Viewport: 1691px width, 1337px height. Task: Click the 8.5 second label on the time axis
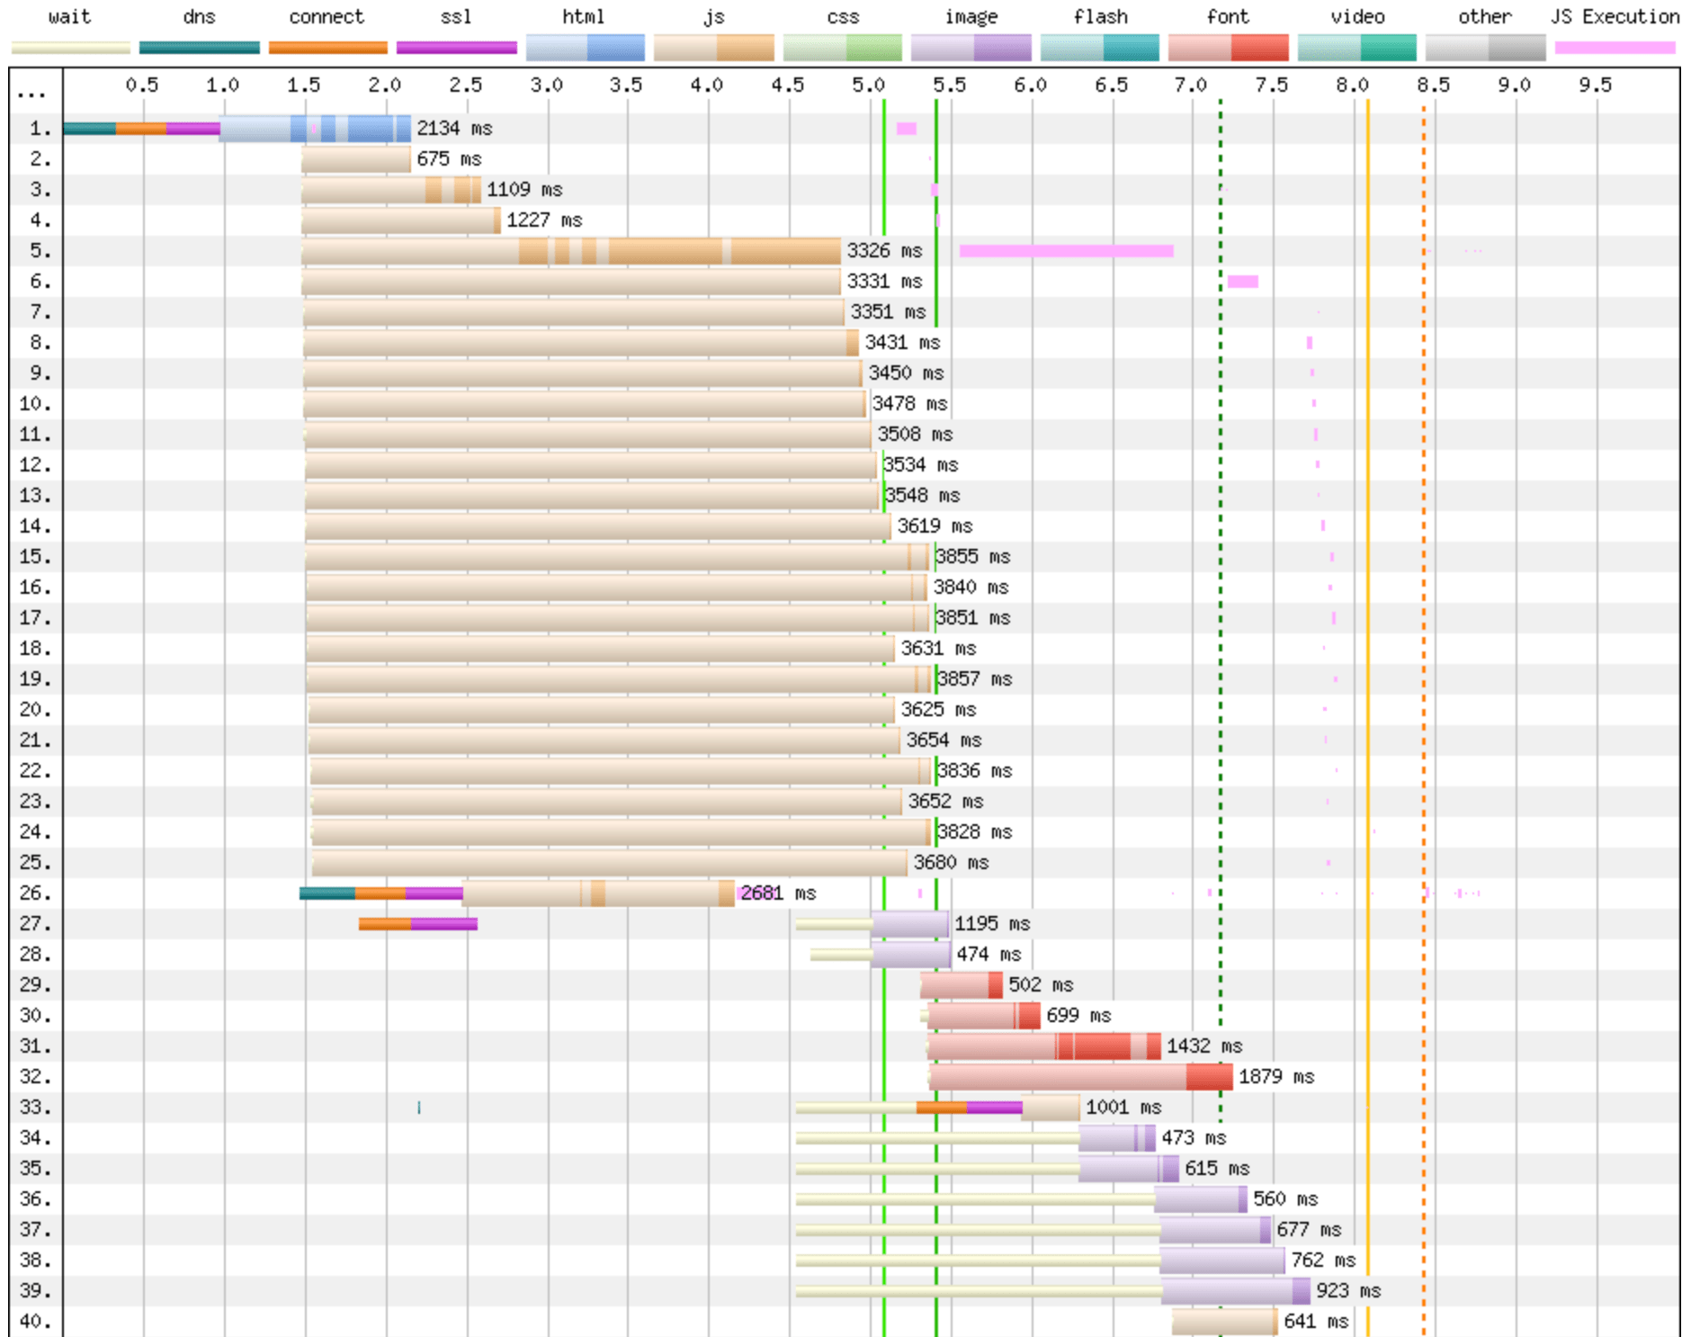(x=1433, y=85)
